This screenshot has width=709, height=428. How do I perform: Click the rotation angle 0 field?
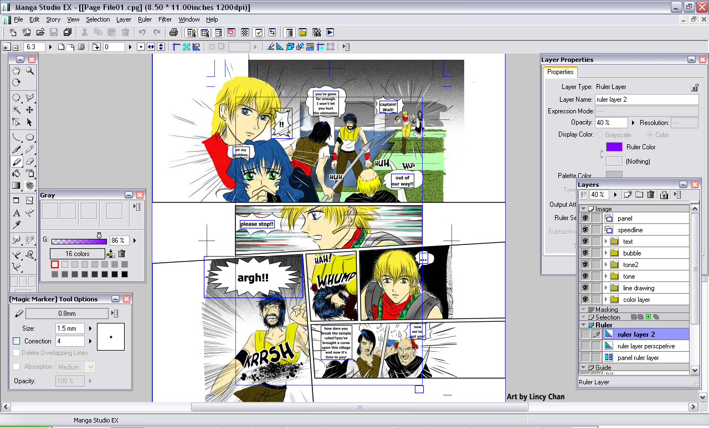pyautogui.click(x=114, y=47)
